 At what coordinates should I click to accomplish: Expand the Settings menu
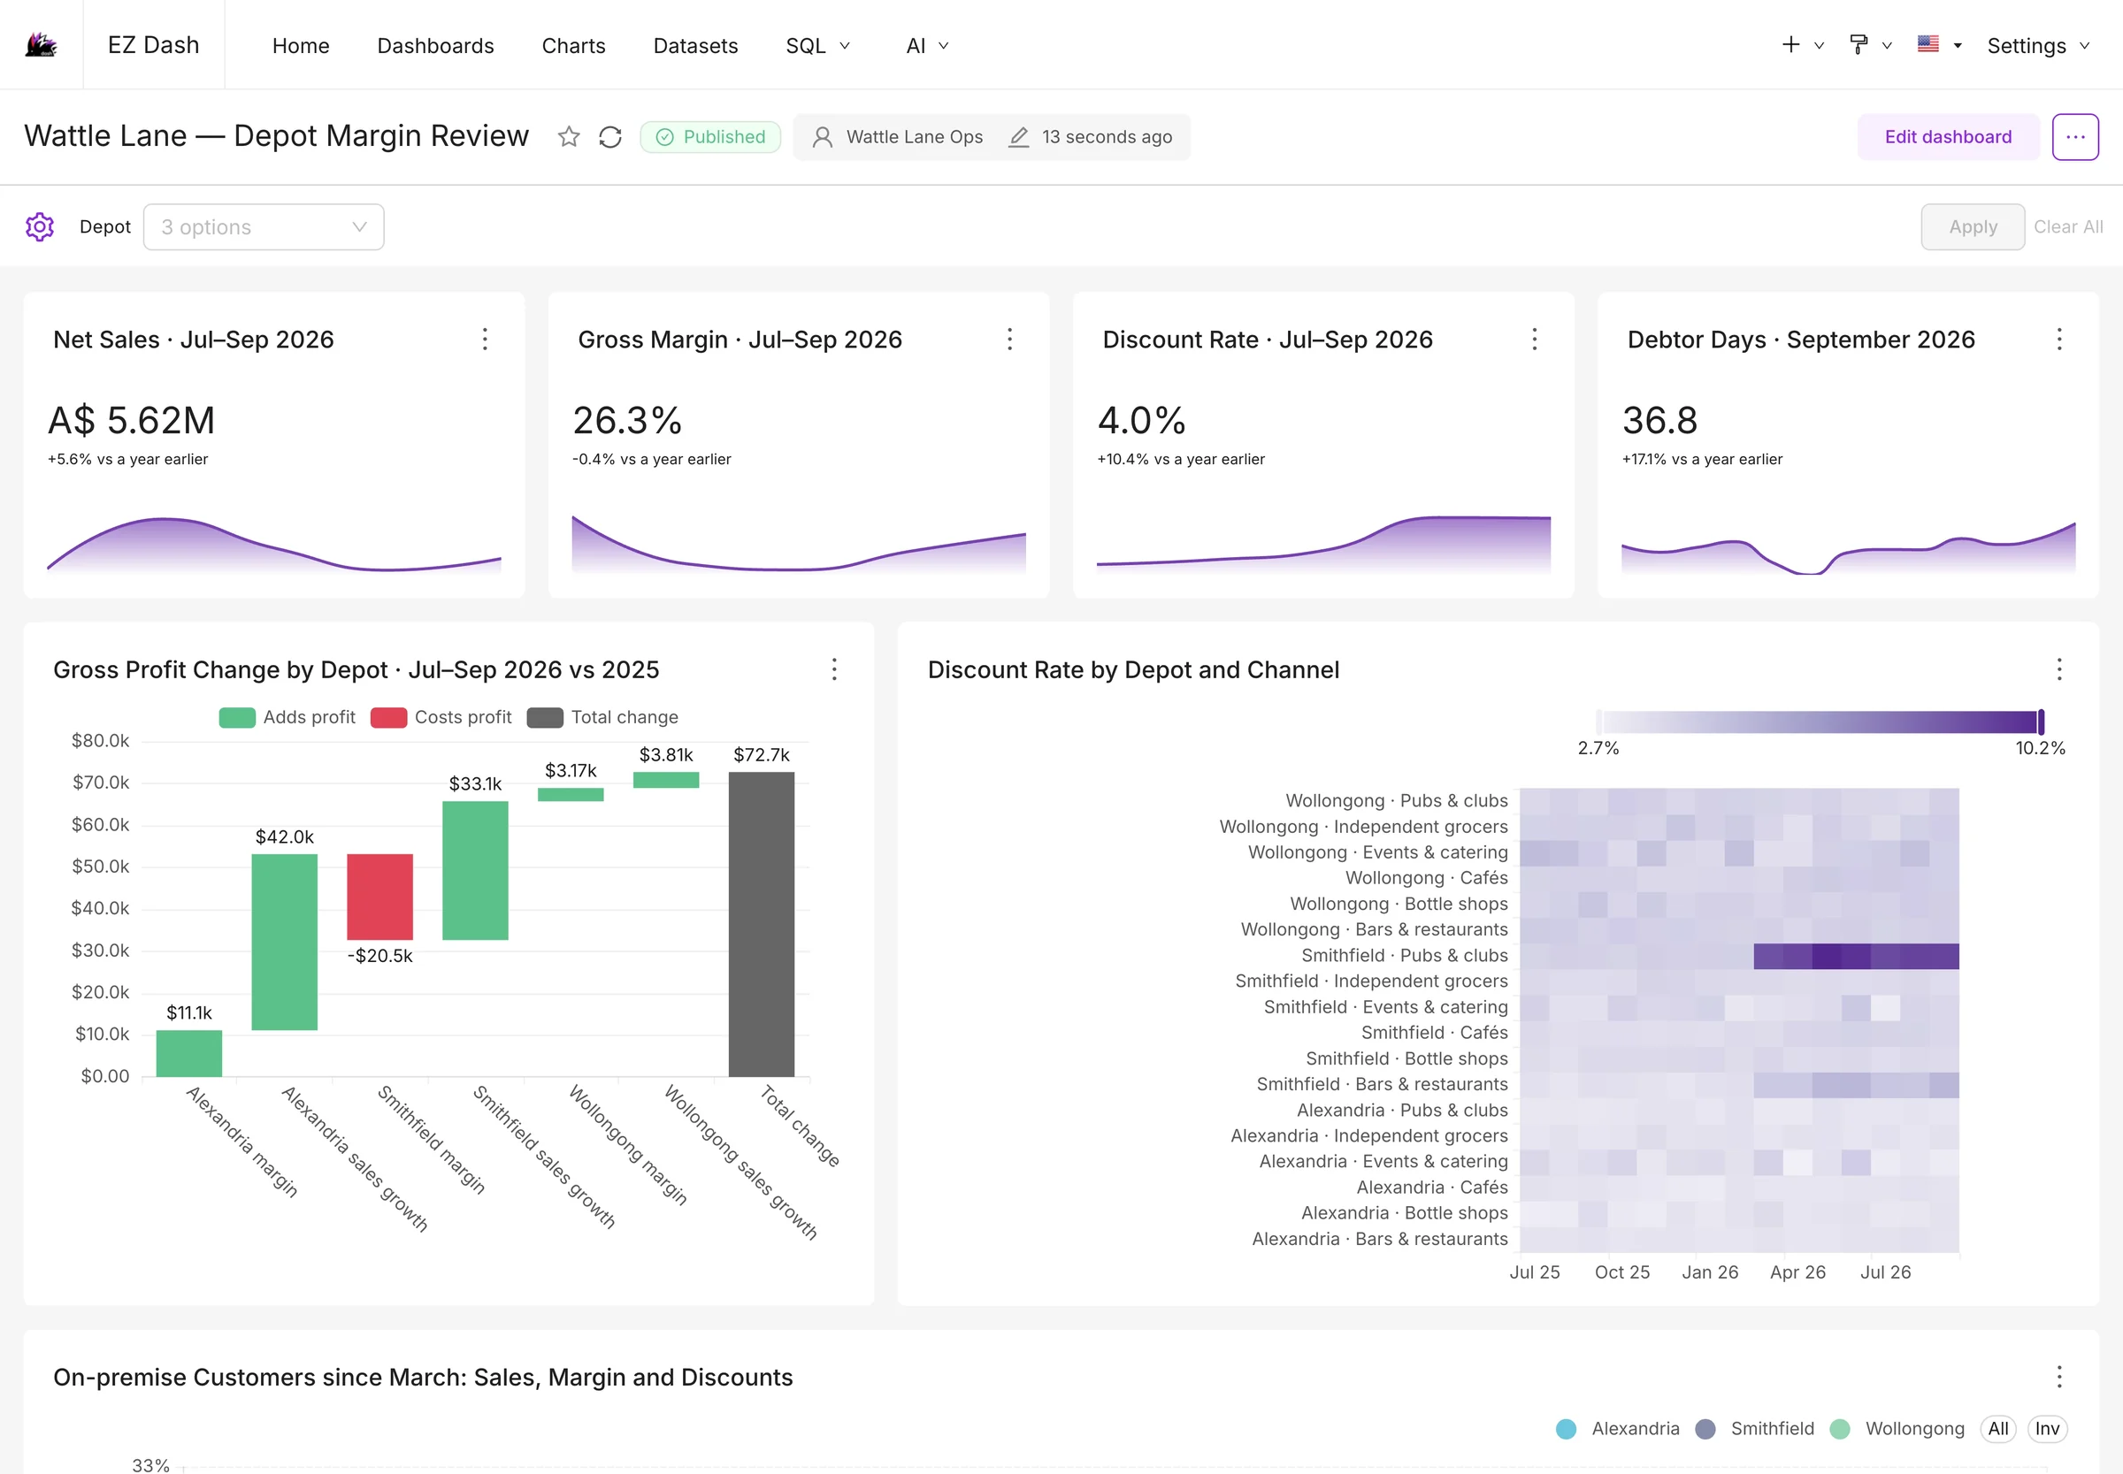click(x=2038, y=45)
